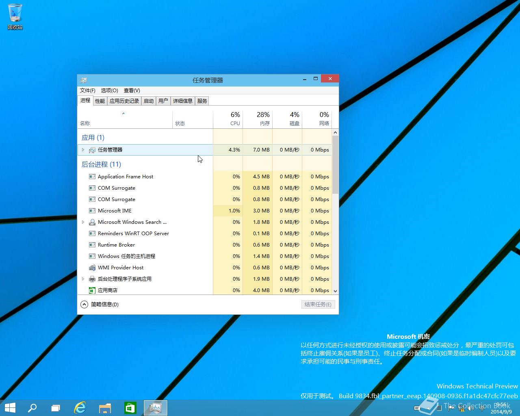Click the 应用商店 process icon
The height and width of the screenshot is (416, 520).
[x=92, y=290]
